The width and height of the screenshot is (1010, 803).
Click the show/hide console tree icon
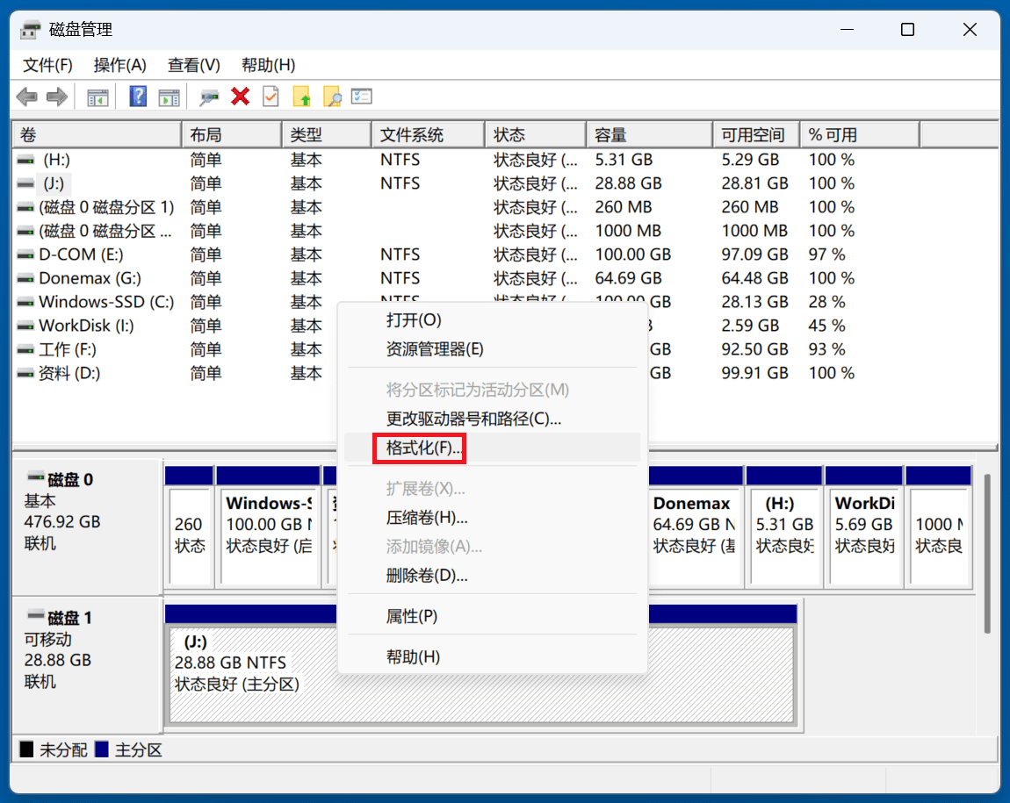coord(97,97)
